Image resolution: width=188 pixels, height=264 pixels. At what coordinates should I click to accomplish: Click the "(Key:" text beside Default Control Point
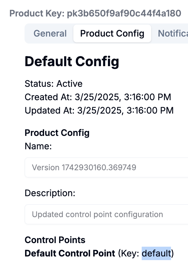click(129, 253)
